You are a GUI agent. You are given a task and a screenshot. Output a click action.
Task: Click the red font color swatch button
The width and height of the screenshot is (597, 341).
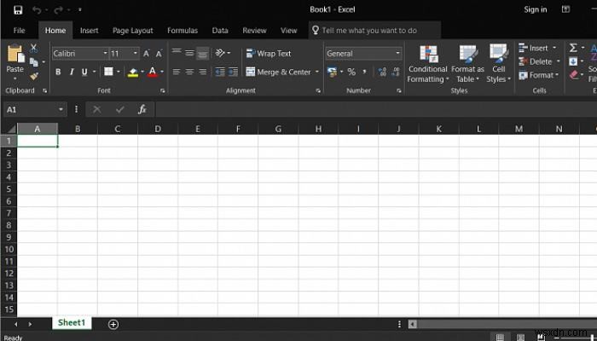pos(153,72)
